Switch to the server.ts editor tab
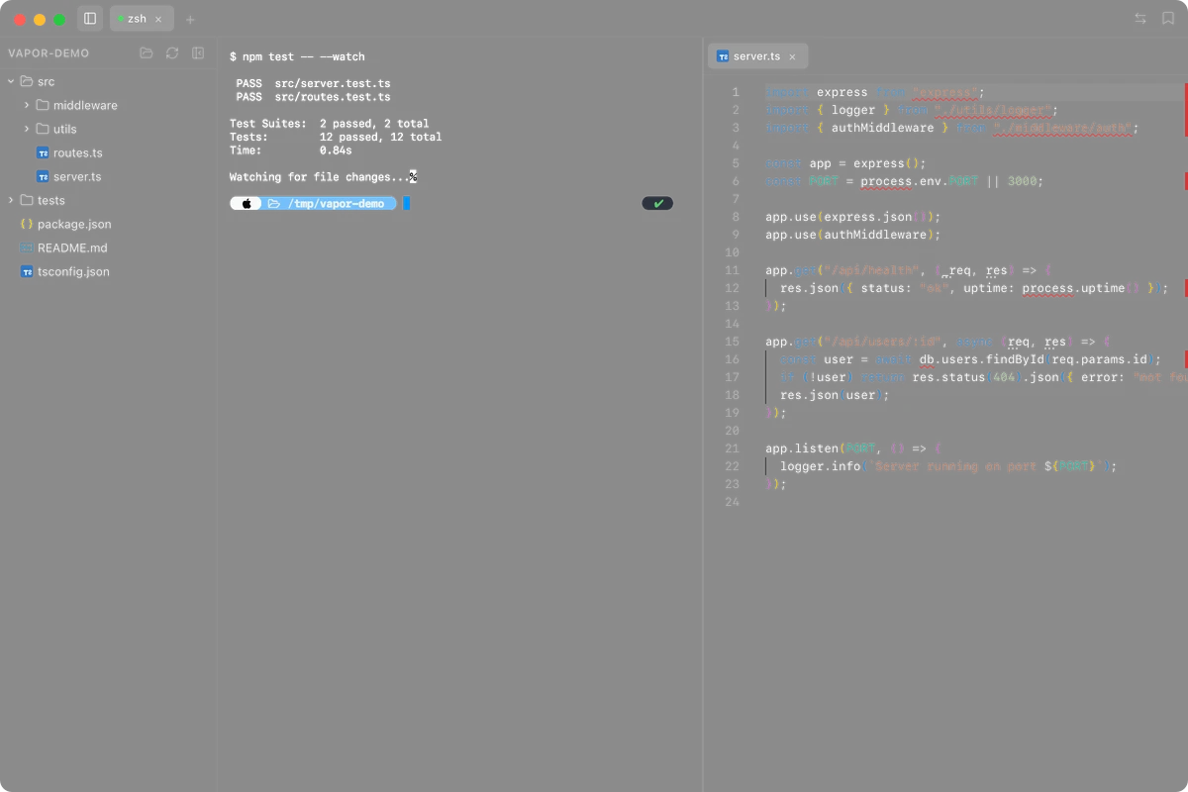1188x792 pixels. point(757,56)
